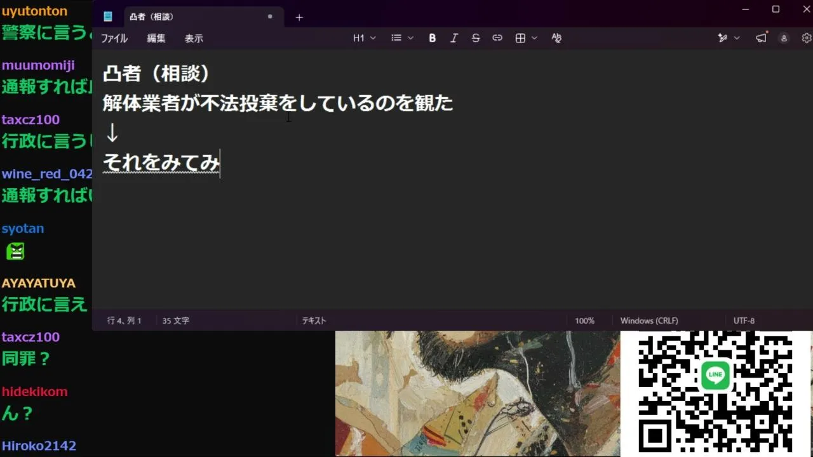Open the UTF-8 encoding selector
This screenshot has height=457, width=813.
pyautogui.click(x=744, y=321)
